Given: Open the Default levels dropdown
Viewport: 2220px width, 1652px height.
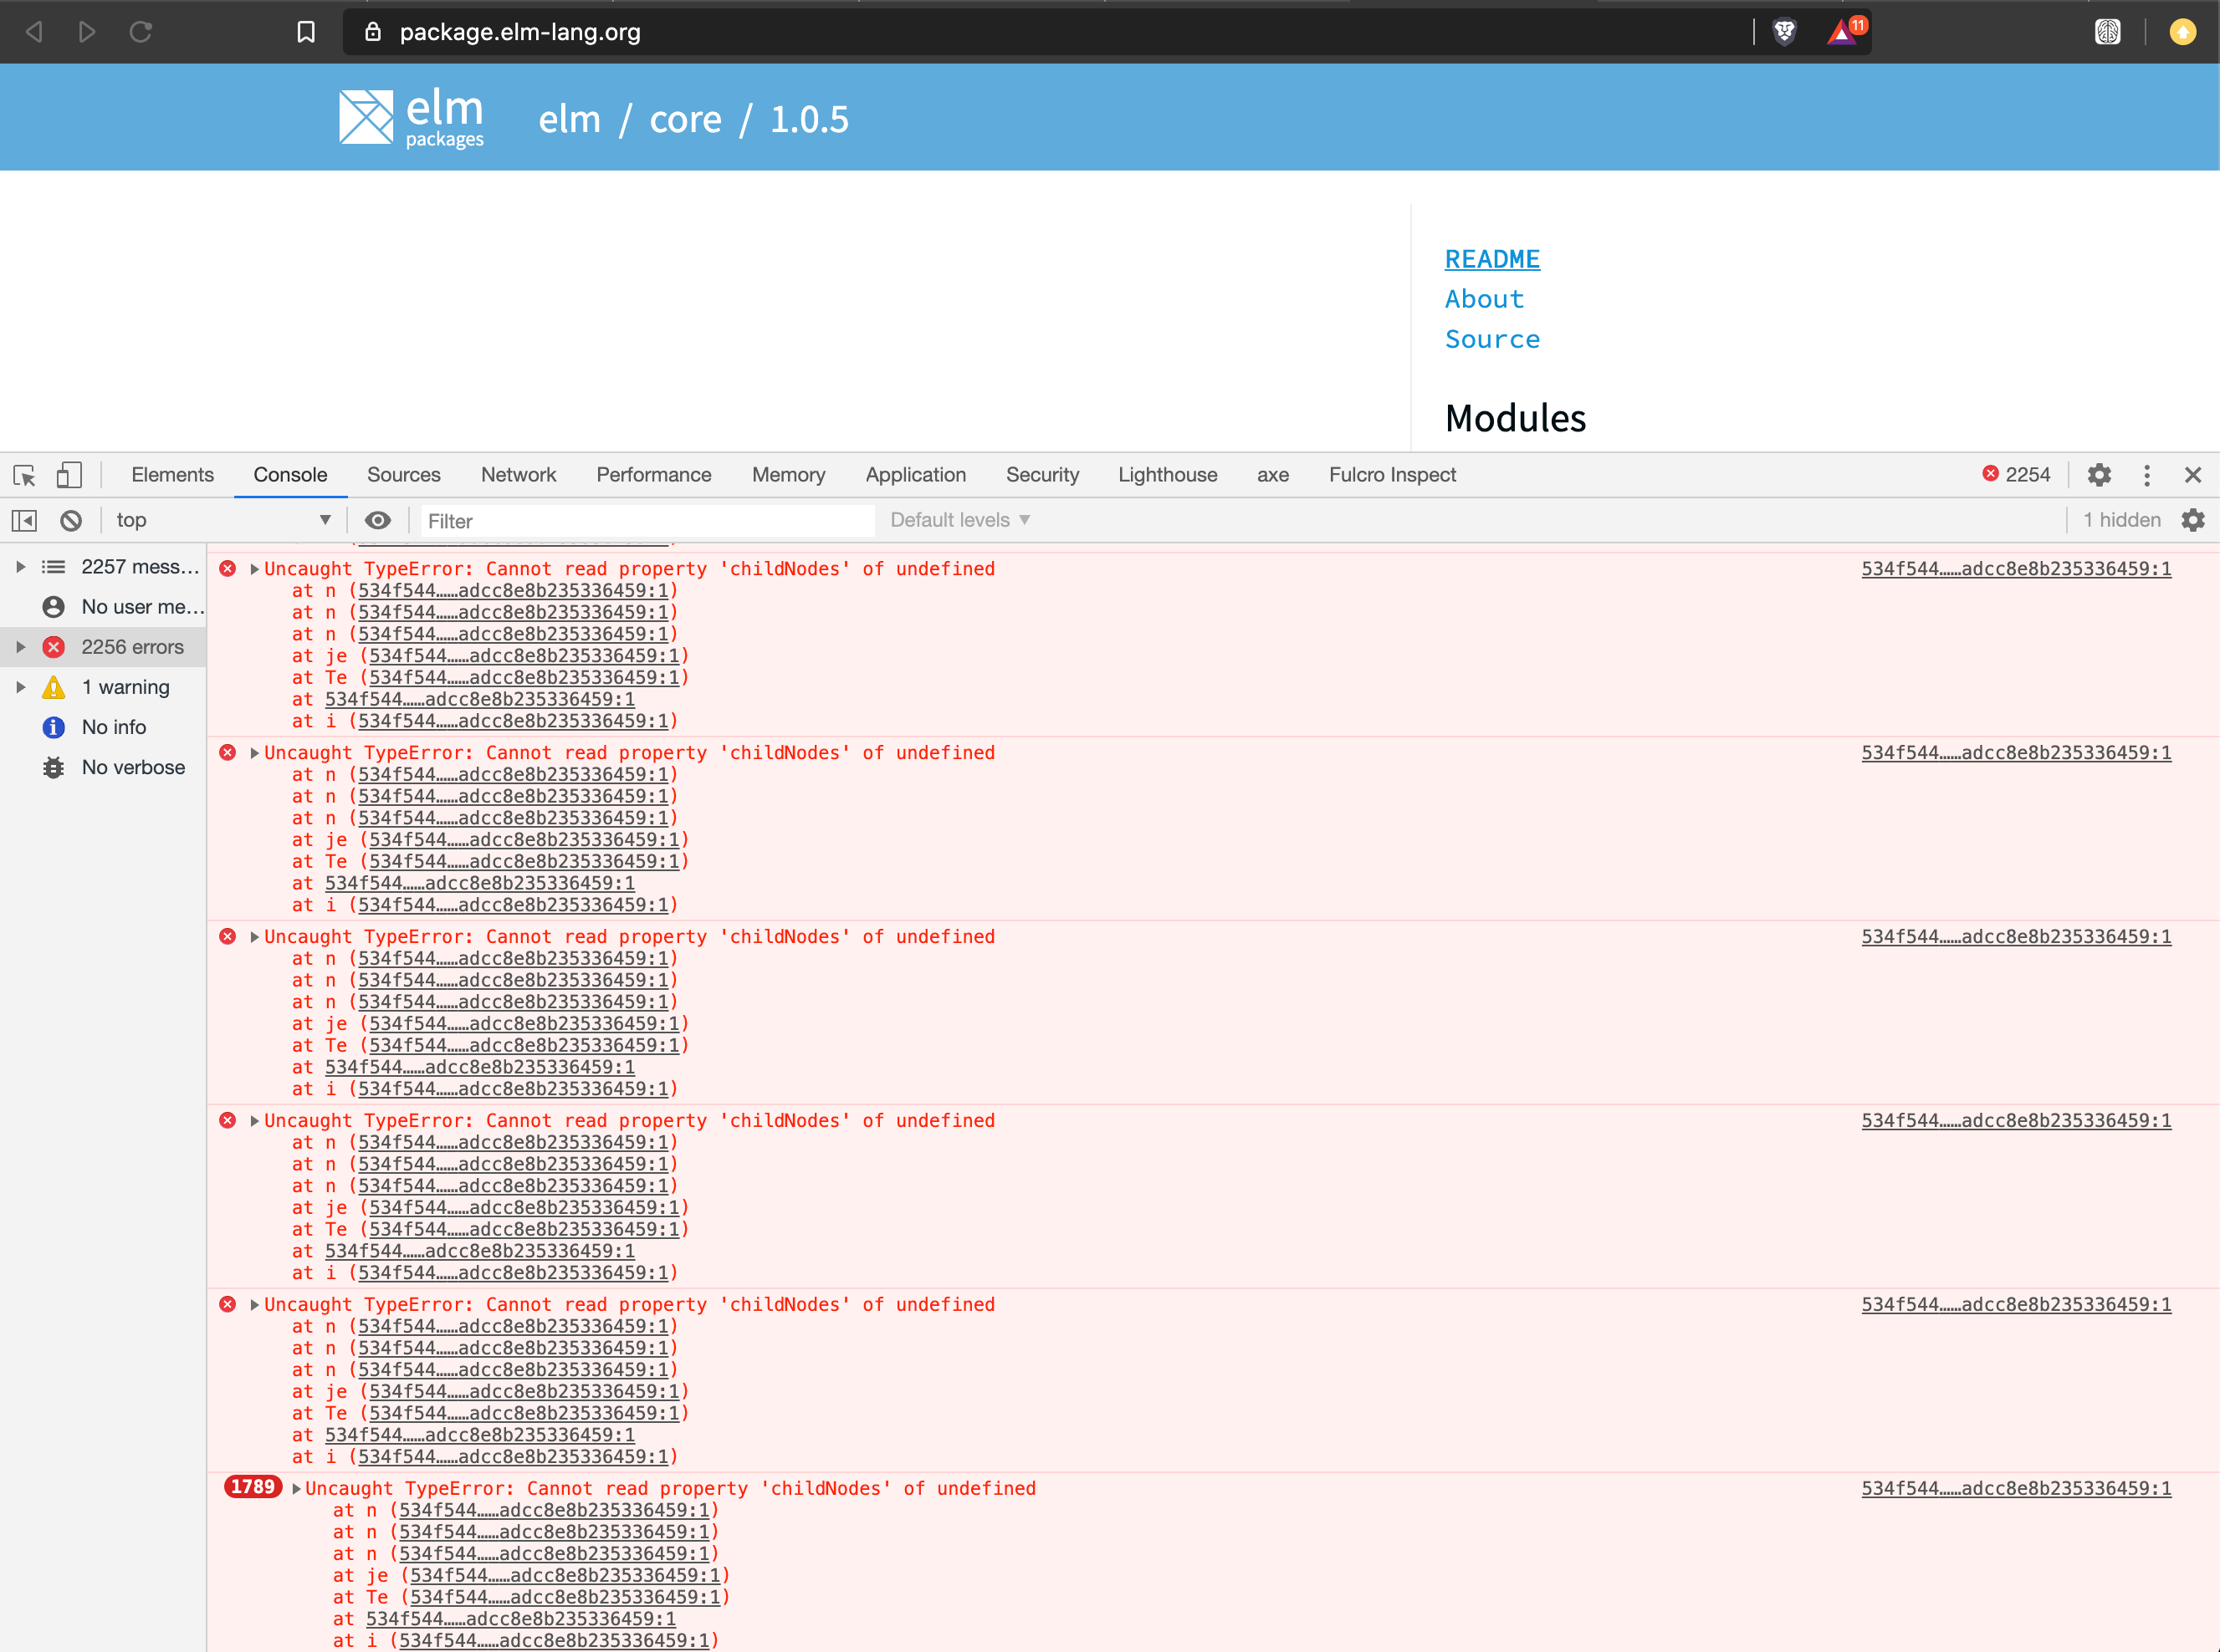Looking at the screenshot, I should click(959, 520).
